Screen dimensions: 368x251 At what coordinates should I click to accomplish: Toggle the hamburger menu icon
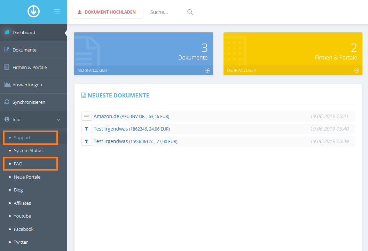click(x=57, y=12)
